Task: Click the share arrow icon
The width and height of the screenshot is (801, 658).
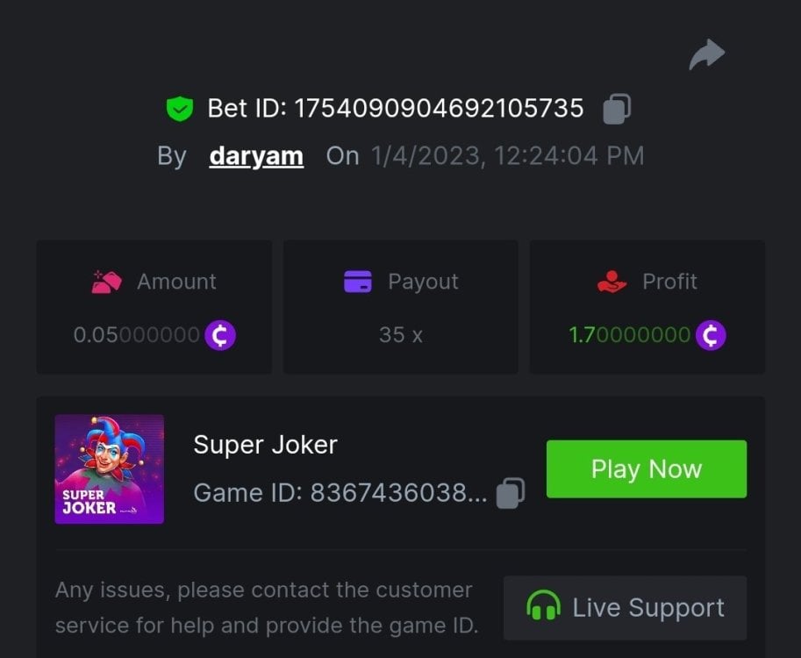Action: tap(706, 55)
